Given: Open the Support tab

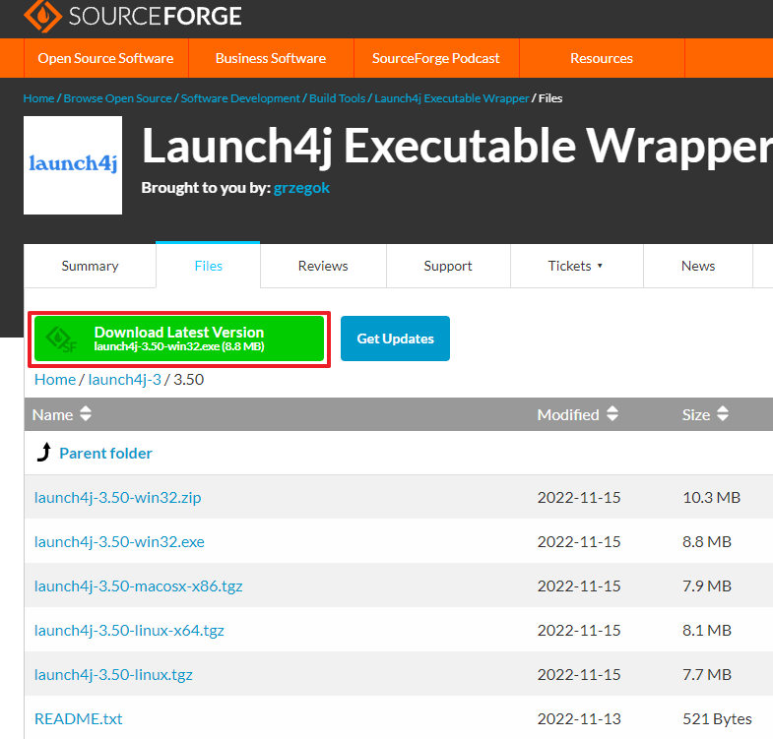Looking at the screenshot, I should 448,266.
